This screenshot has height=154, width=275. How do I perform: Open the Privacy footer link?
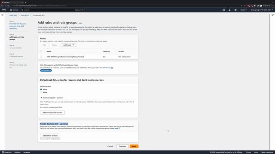point(248,152)
